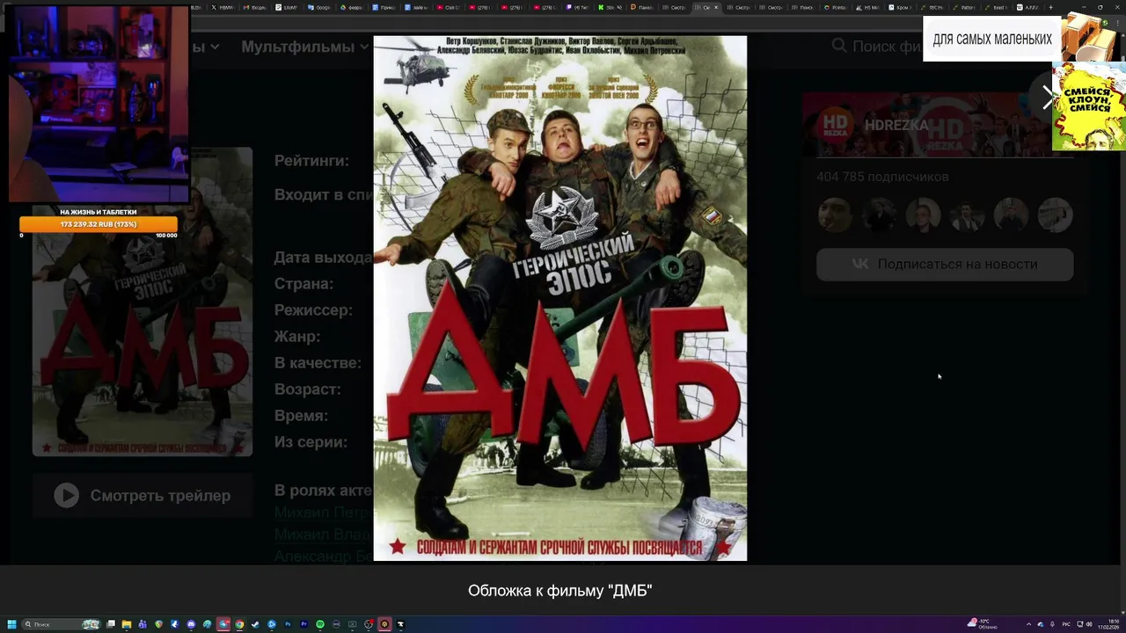Show hidden system tray icons chevron

(x=1028, y=624)
